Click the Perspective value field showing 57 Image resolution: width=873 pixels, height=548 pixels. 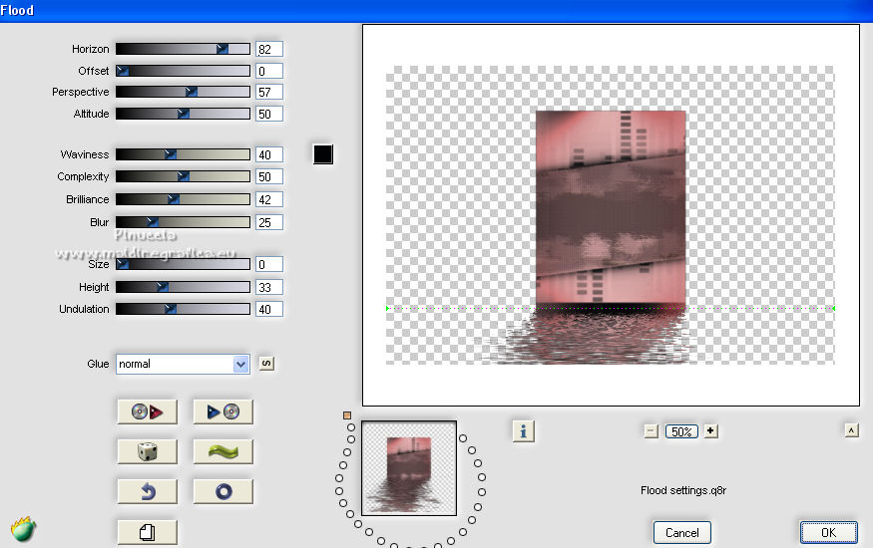269,92
